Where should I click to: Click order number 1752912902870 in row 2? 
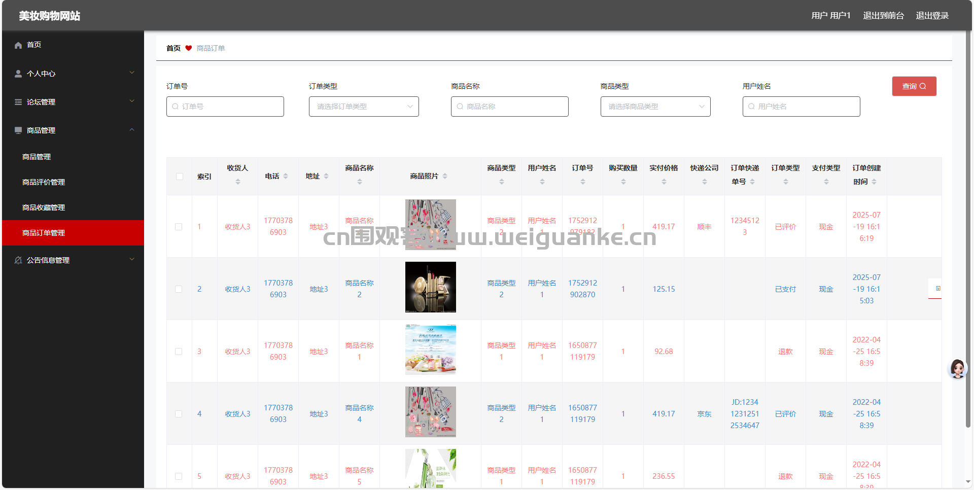coord(582,289)
